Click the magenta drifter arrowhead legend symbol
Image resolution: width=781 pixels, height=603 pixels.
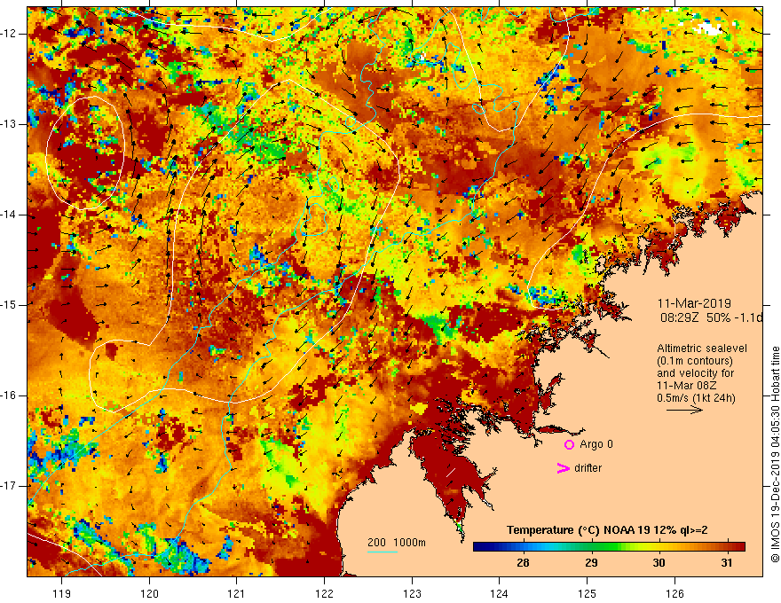coord(563,467)
